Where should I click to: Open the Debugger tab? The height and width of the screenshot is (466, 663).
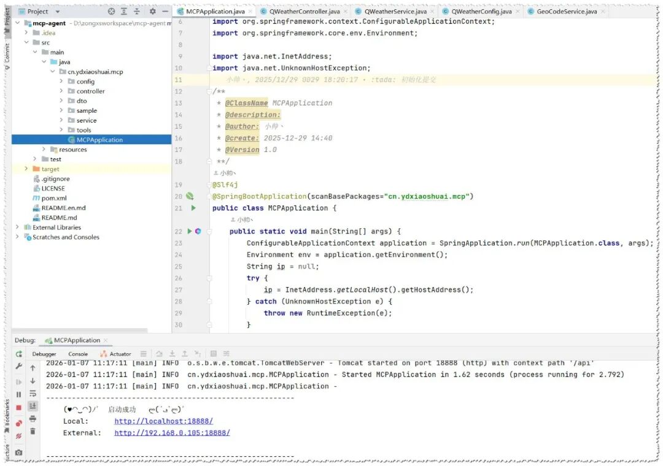click(x=44, y=354)
